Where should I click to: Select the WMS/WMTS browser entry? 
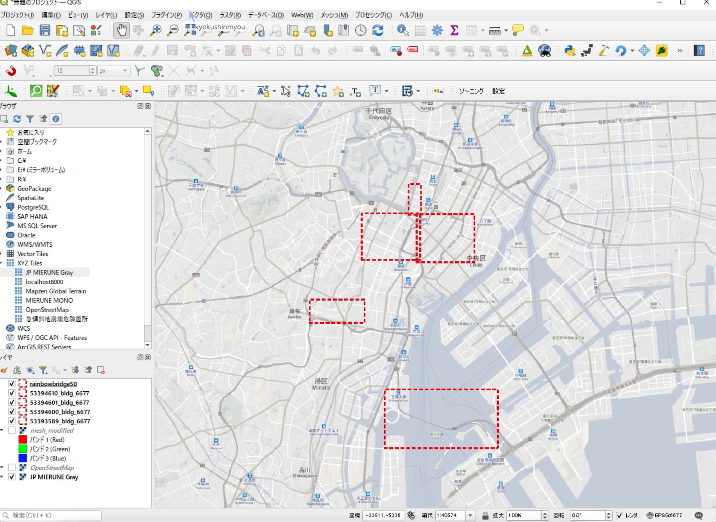tap(35, 244)
